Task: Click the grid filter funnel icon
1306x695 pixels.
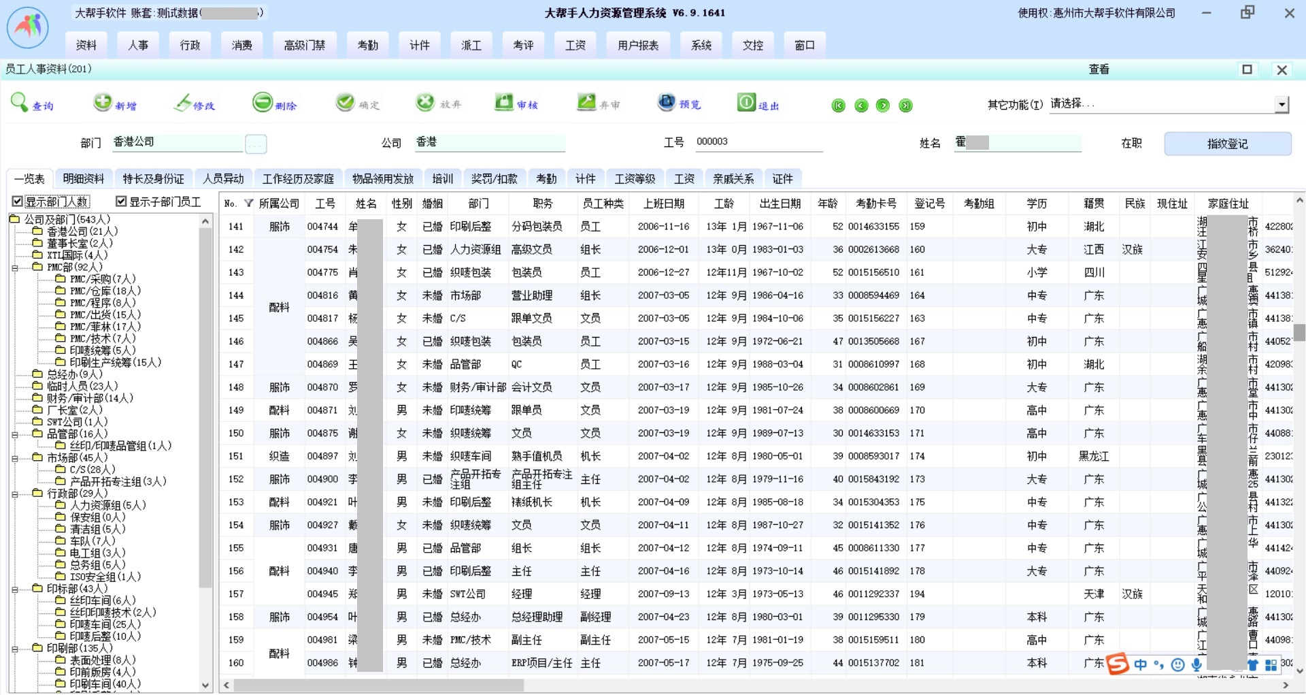Action: tap(248, 204)
